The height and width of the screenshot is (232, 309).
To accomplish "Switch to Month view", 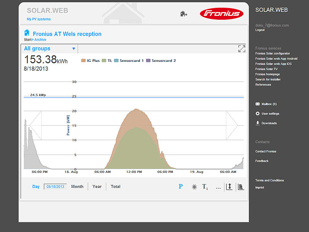I will 77,186.
